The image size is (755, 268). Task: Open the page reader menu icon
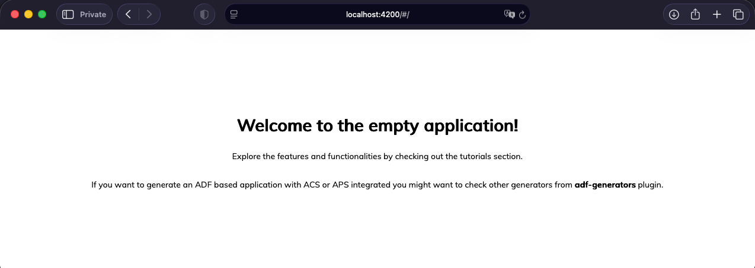point(234,14)
